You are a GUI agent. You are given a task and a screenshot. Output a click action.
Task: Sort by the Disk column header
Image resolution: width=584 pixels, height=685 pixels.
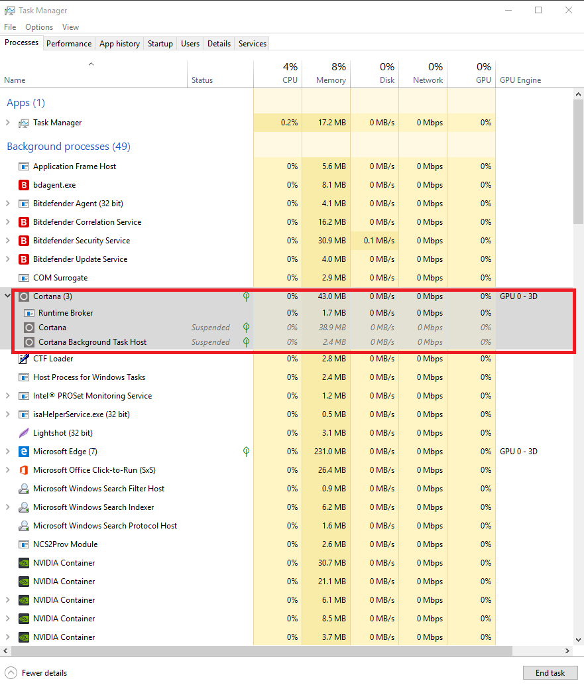click(375, 74)
